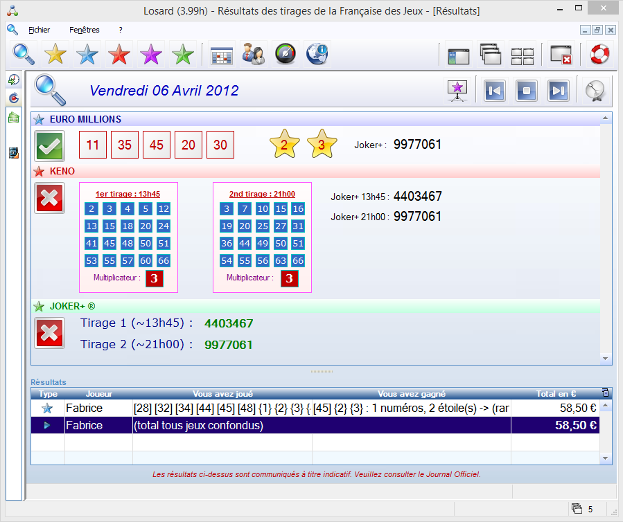Viewport: 623px width, 522px height.
Task: Click the cascade windows icon
Action: (491, 54)
